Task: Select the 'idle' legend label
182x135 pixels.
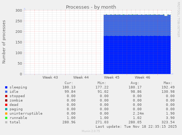Action: click(14, 92)
